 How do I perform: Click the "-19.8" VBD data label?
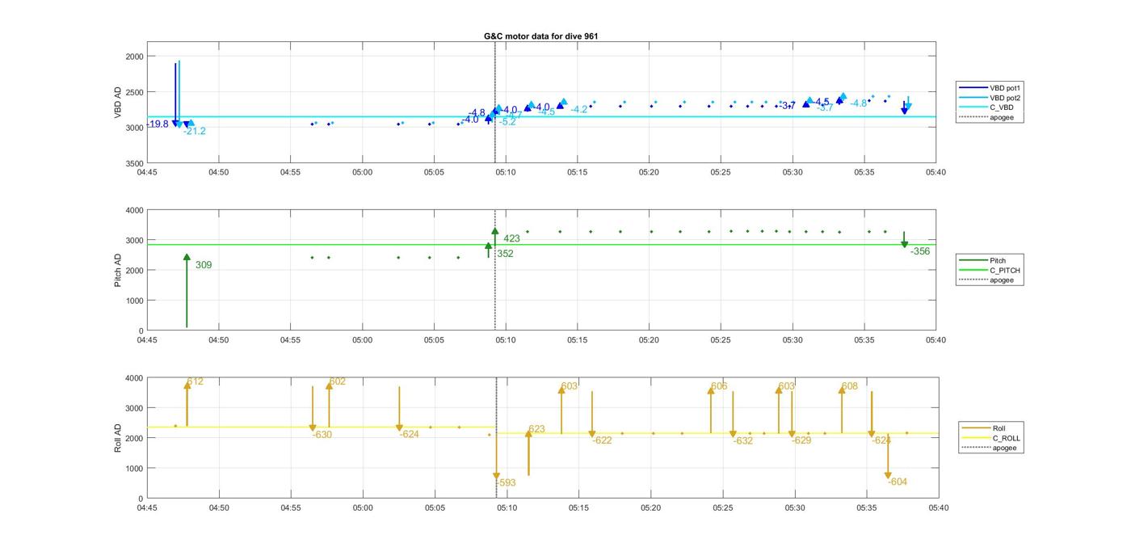pyautogui.click(x=158, y=124)
